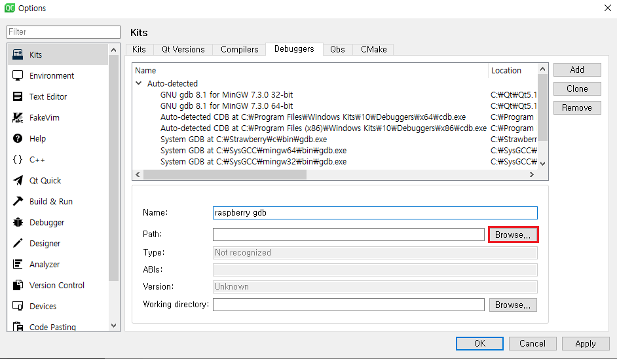Click the Add debugger button
617x359 pixels.
(x=577, y=69)
